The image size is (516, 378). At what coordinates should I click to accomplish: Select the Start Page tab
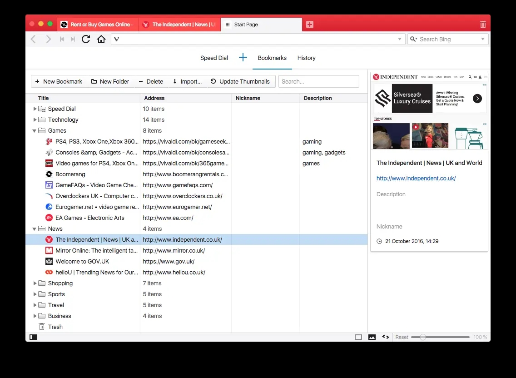[x=261, y=25]
